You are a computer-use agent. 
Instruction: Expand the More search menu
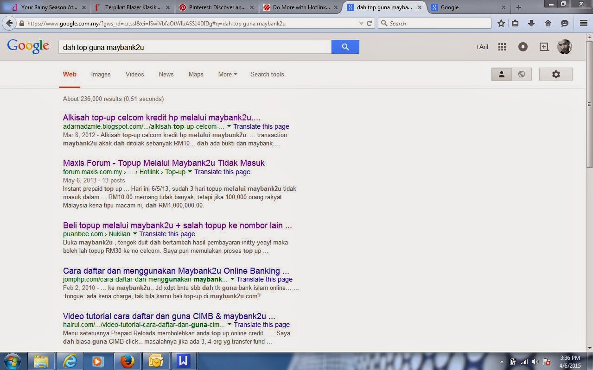pyautogui.click(x=228, y=74)
